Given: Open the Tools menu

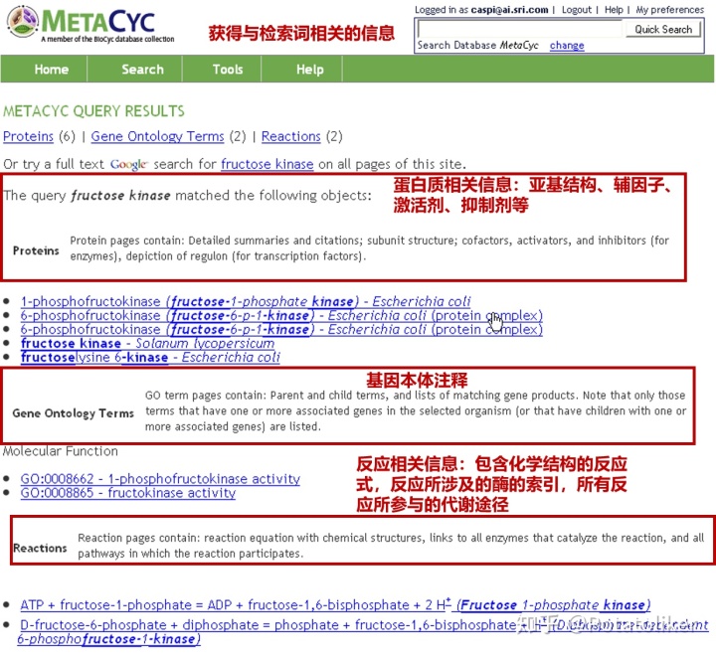Looking at the screenshot, I should 228,70.
